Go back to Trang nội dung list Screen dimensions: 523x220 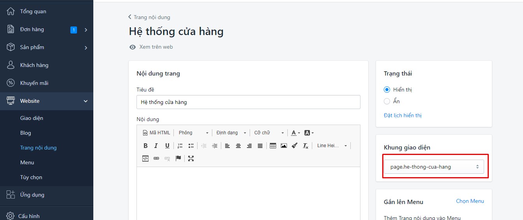[149, 17]
